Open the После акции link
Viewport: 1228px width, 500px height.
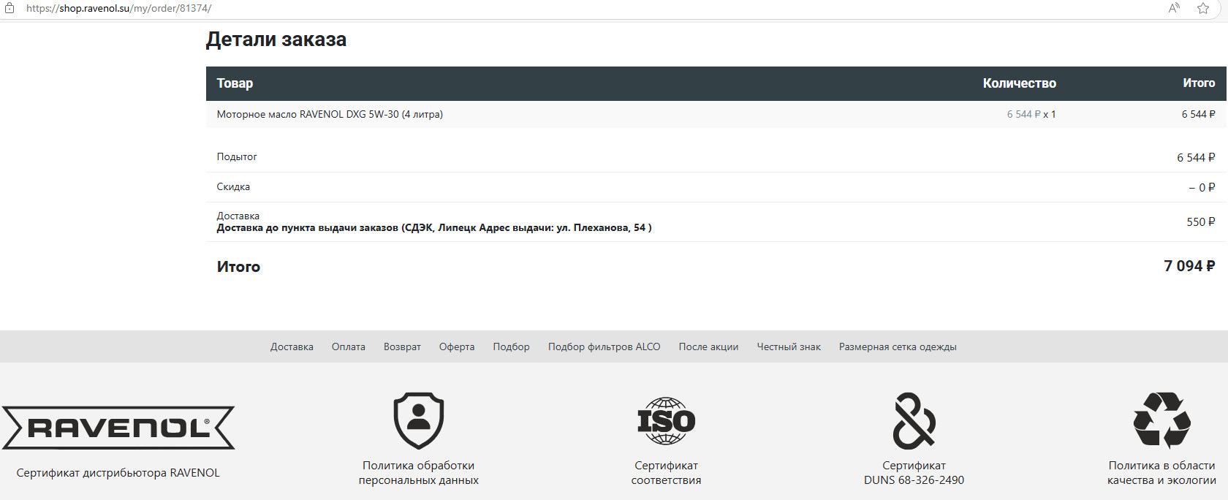(708, 346)
